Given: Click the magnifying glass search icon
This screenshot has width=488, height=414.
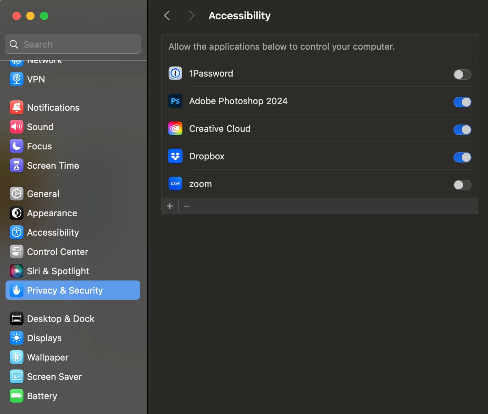Looking at the screenshot, I should 14,44.
